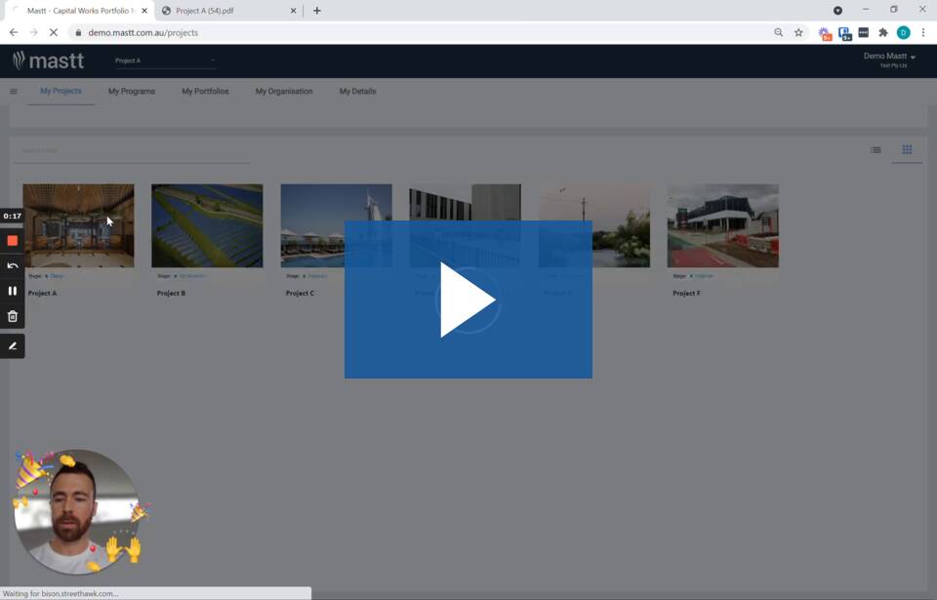Click the search projects input field
This screenshot has height=600, width=937.
tap(132, 150)
